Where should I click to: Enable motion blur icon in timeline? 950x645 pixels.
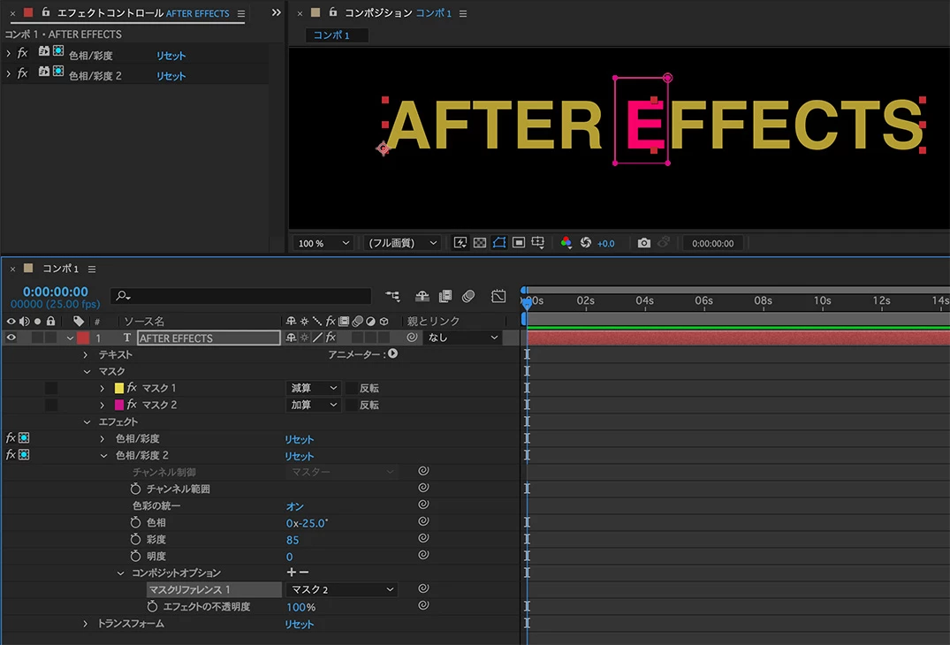point(468,295)
